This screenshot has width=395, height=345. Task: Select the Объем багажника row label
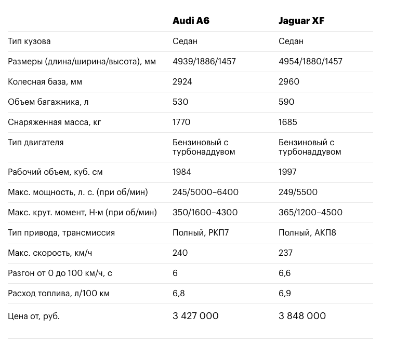[x=48, y=102]
